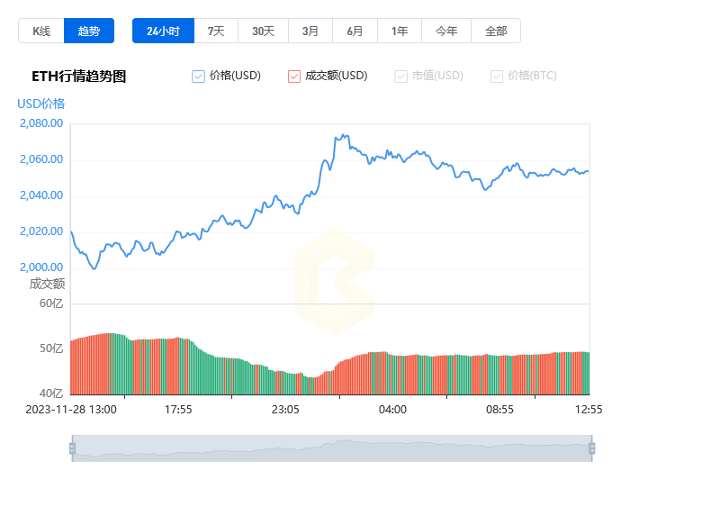
Task: Toggle the 价格(USD) checkbox
Action: pos(198,77)
